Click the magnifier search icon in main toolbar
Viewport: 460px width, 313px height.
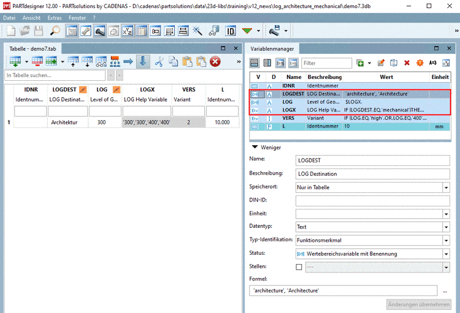55,31
